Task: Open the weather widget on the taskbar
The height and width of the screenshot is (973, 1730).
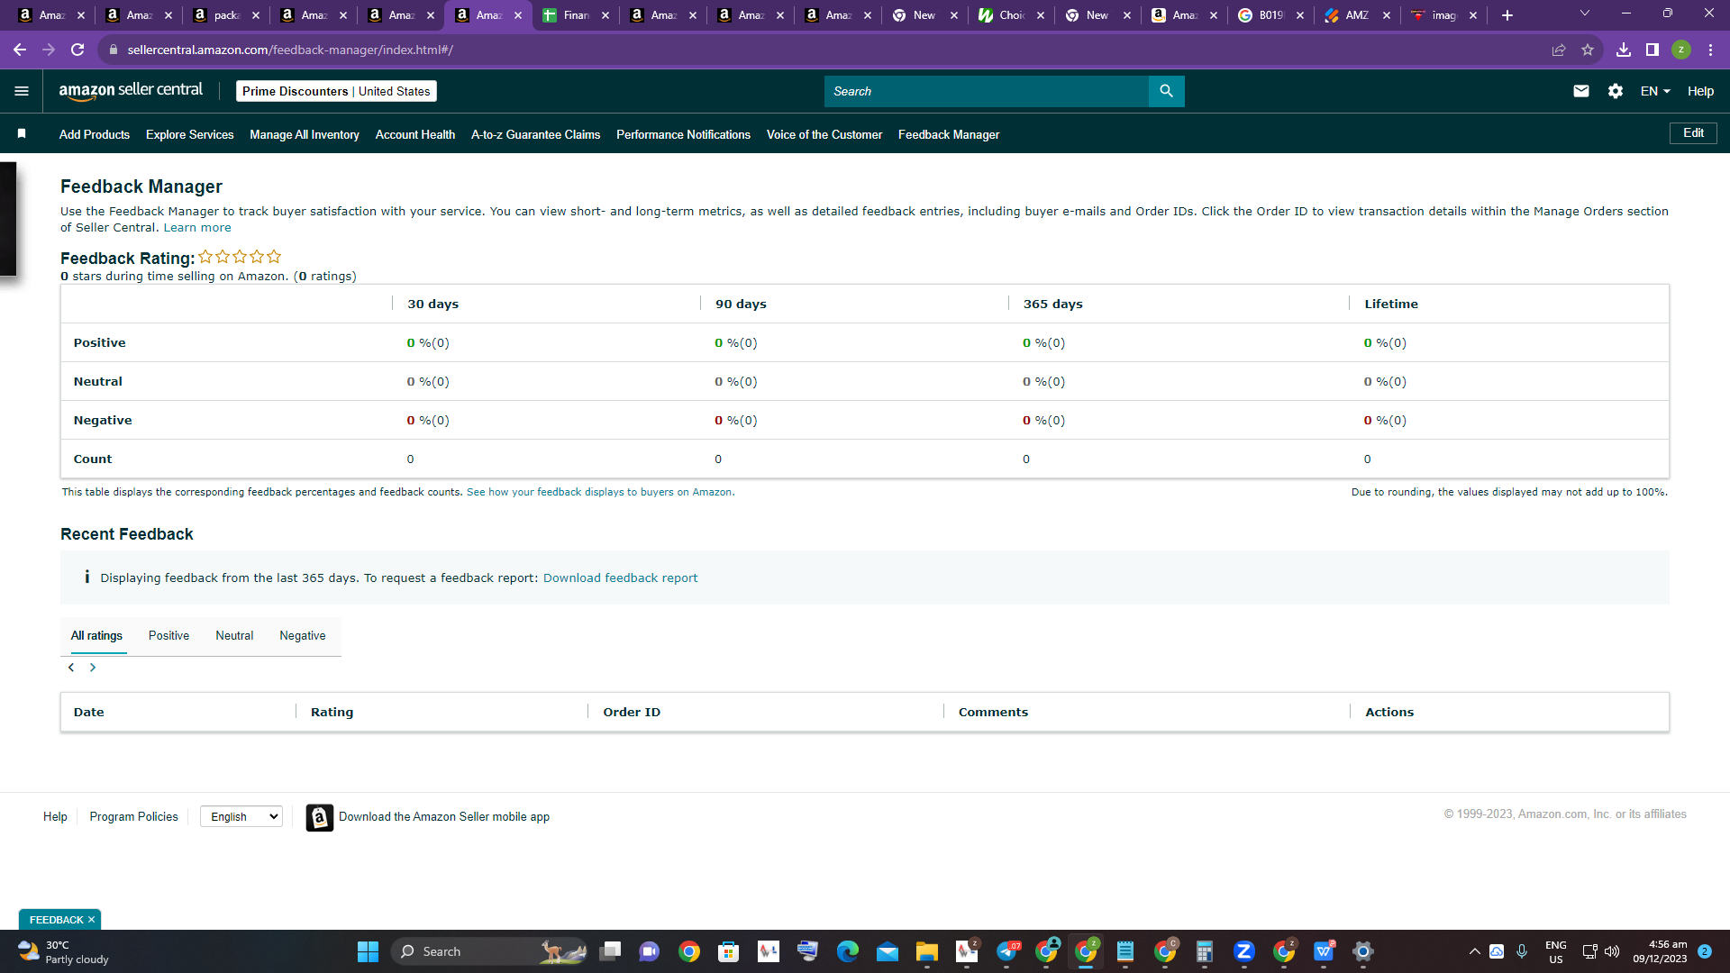Action: pyautogui.click(x=63, y=951)
